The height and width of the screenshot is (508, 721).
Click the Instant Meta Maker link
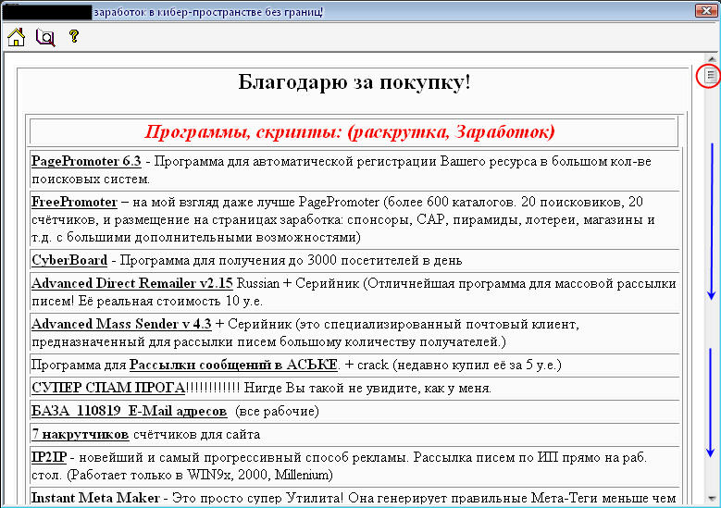pos(95,498)
